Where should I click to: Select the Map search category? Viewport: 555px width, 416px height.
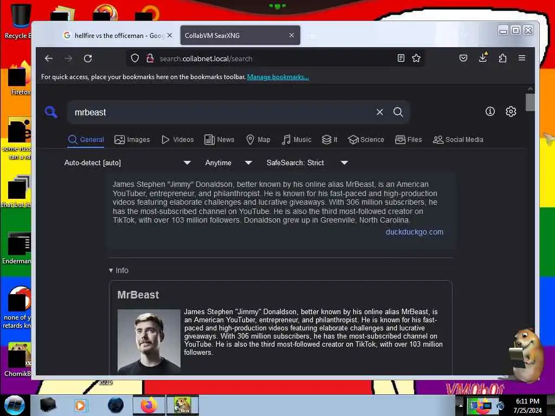coord(259,140)
